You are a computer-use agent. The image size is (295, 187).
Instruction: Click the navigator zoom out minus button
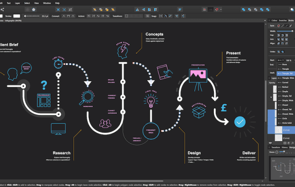[277, 152]
